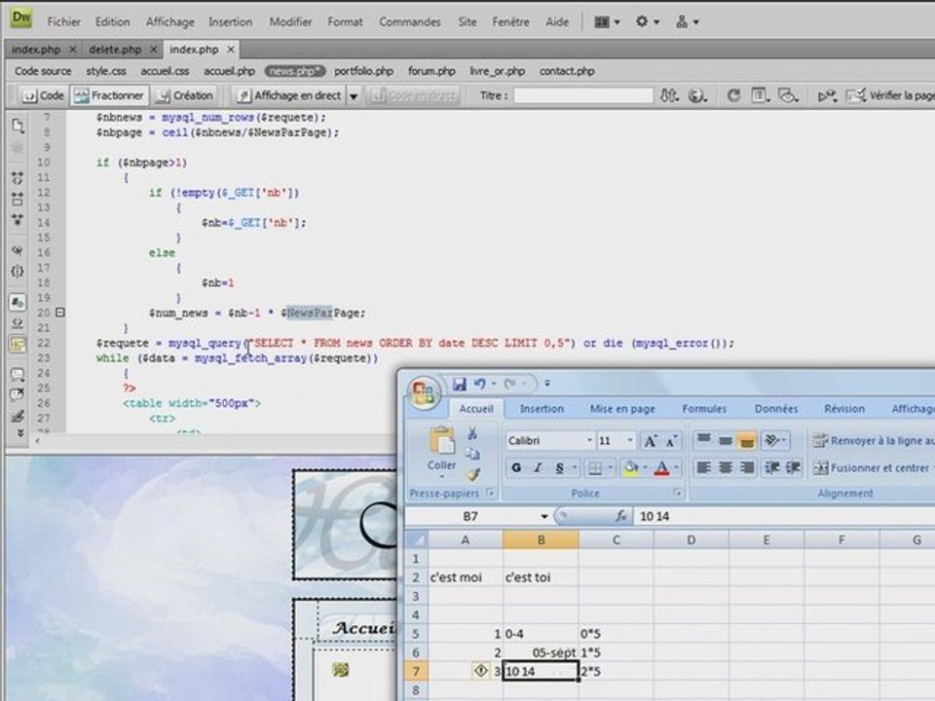Viewport: 935px width, 701px height.
Task: Click collapse full tag icon in code toolbar
Action: [18, 177]
